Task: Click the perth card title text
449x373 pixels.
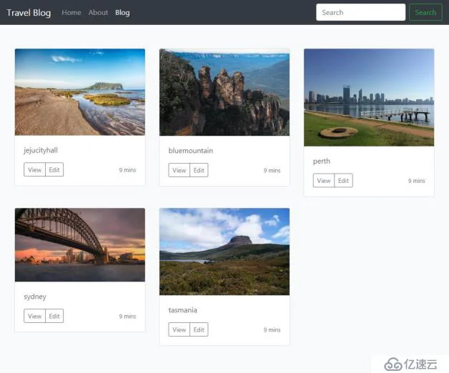Action: pyautogui.click(x=322, y=161)
